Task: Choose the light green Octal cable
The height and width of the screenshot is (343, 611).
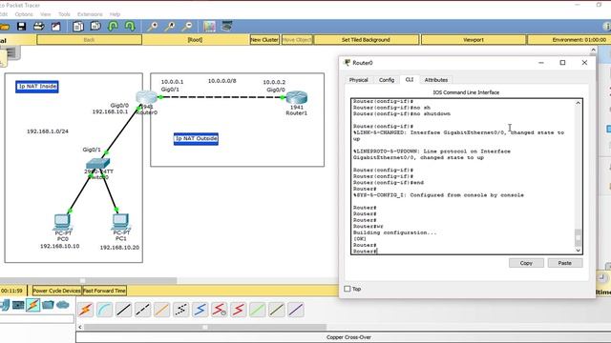Action: (x=257, y=310)
